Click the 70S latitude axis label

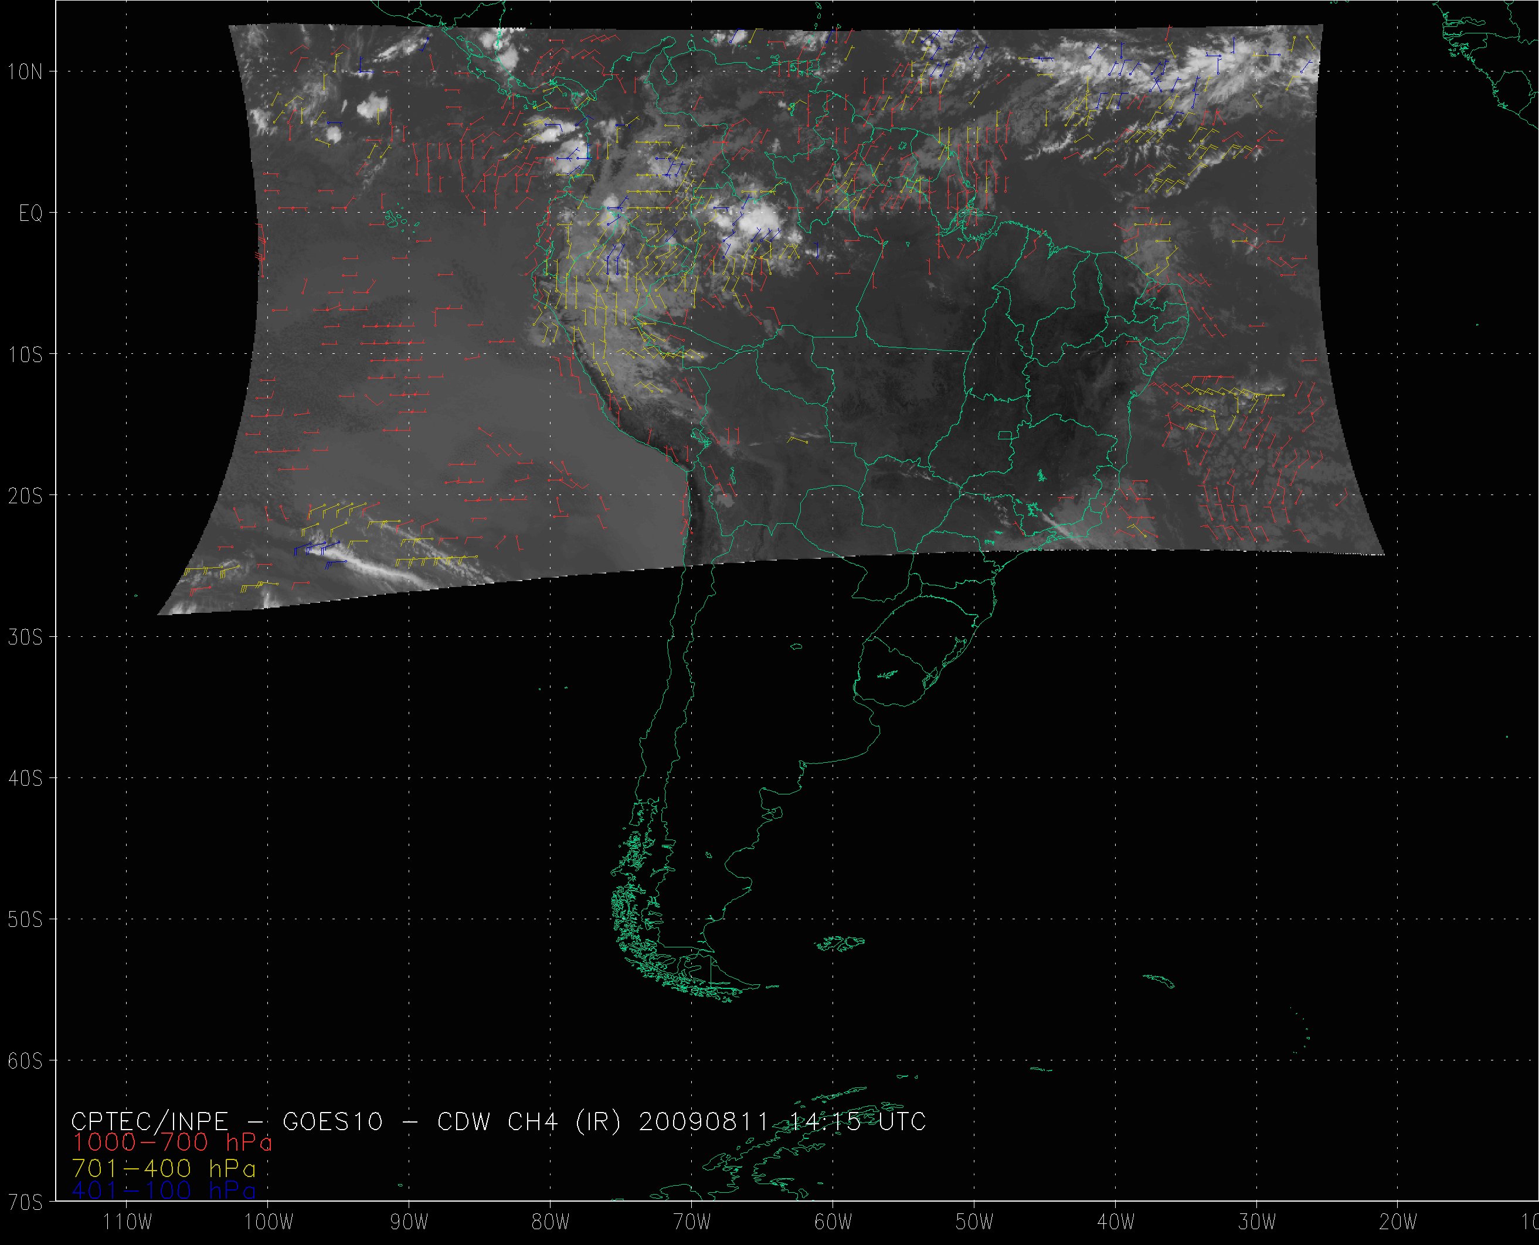click(25, 1202)
